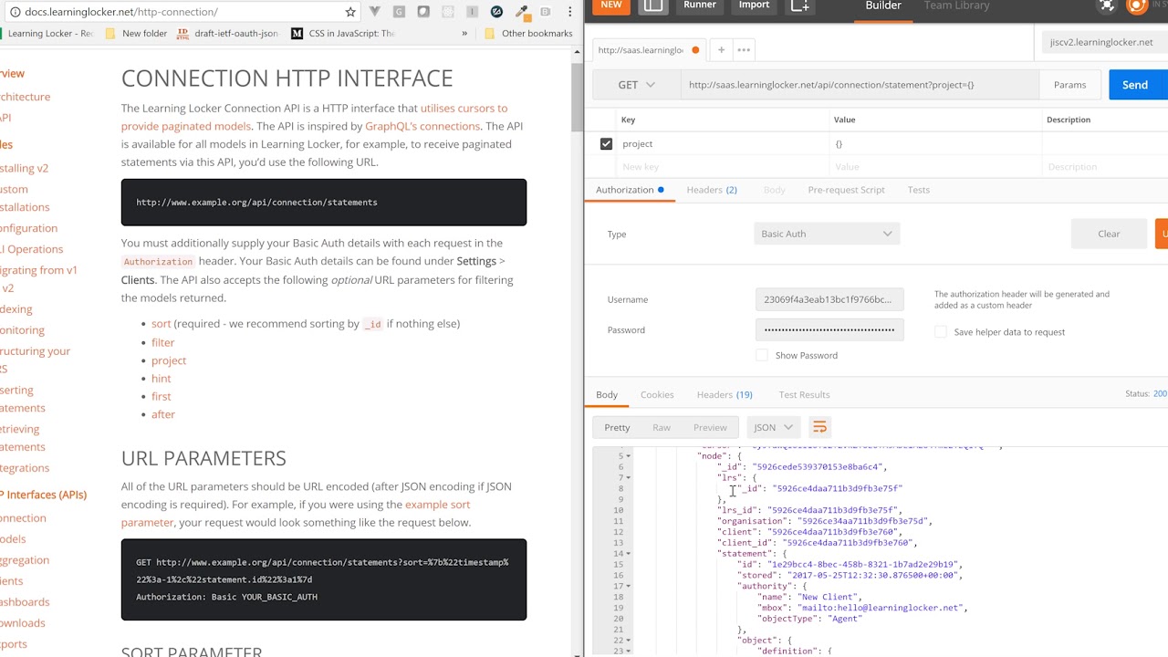
Task: Switch response view to Raw
Action: 662,427
